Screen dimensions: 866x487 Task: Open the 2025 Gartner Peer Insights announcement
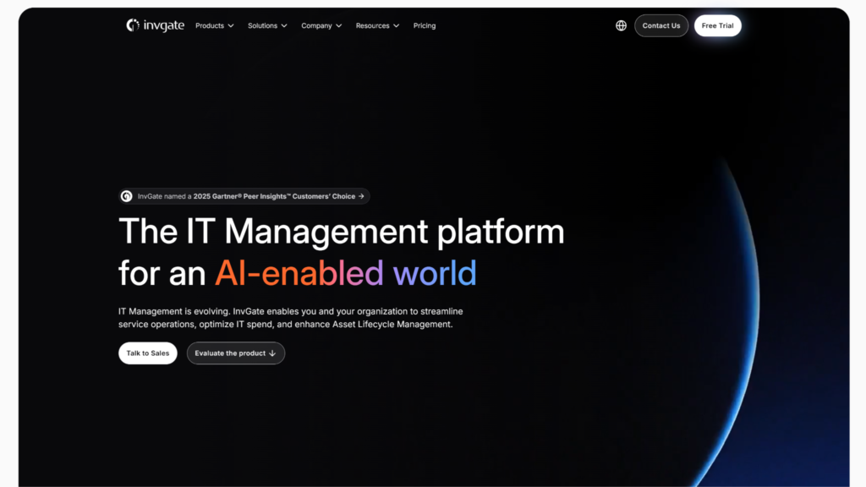[244, 196]
